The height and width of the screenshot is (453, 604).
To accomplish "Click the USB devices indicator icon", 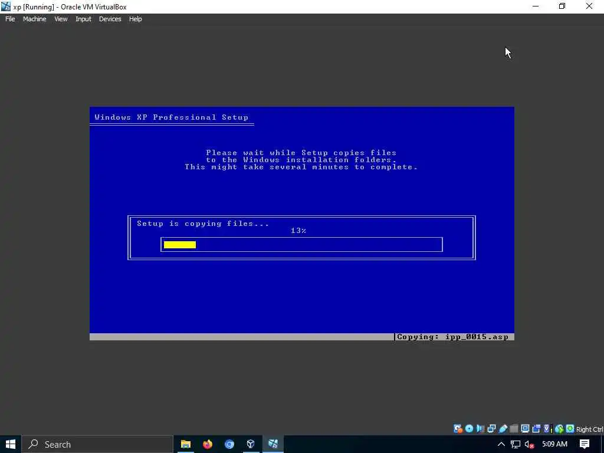I will click(503, 429).
